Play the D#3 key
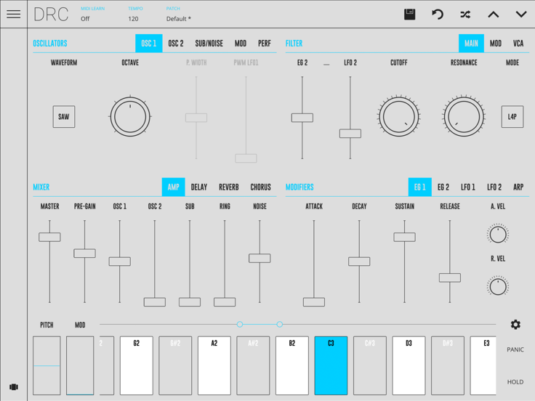 [x=448, y=365]
